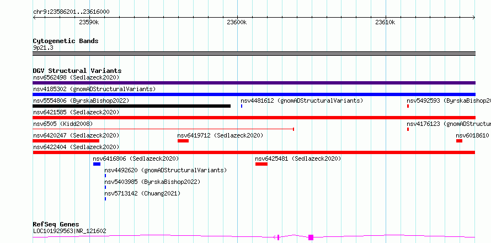Open label nsv4492620 (gnomADStructuralVariants)
The width and height of the screenshot is (491, 243).
point(166,170)
